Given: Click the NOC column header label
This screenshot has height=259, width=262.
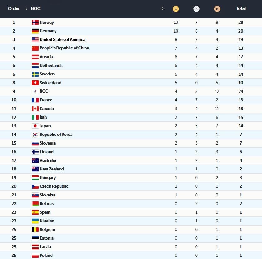Looking at the screenshot, I should tap(36, 9).
